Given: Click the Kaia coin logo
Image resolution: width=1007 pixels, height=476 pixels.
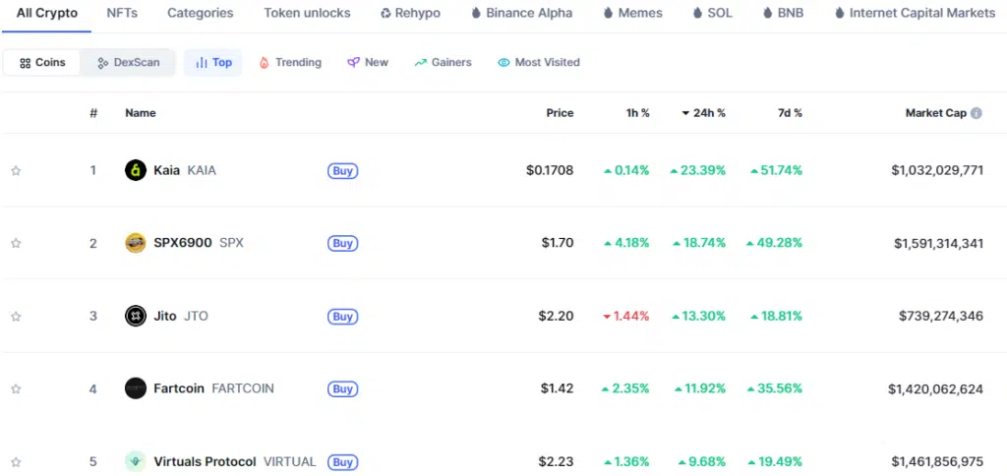Looking at the screenshot, I should click(x=136, y=170).
